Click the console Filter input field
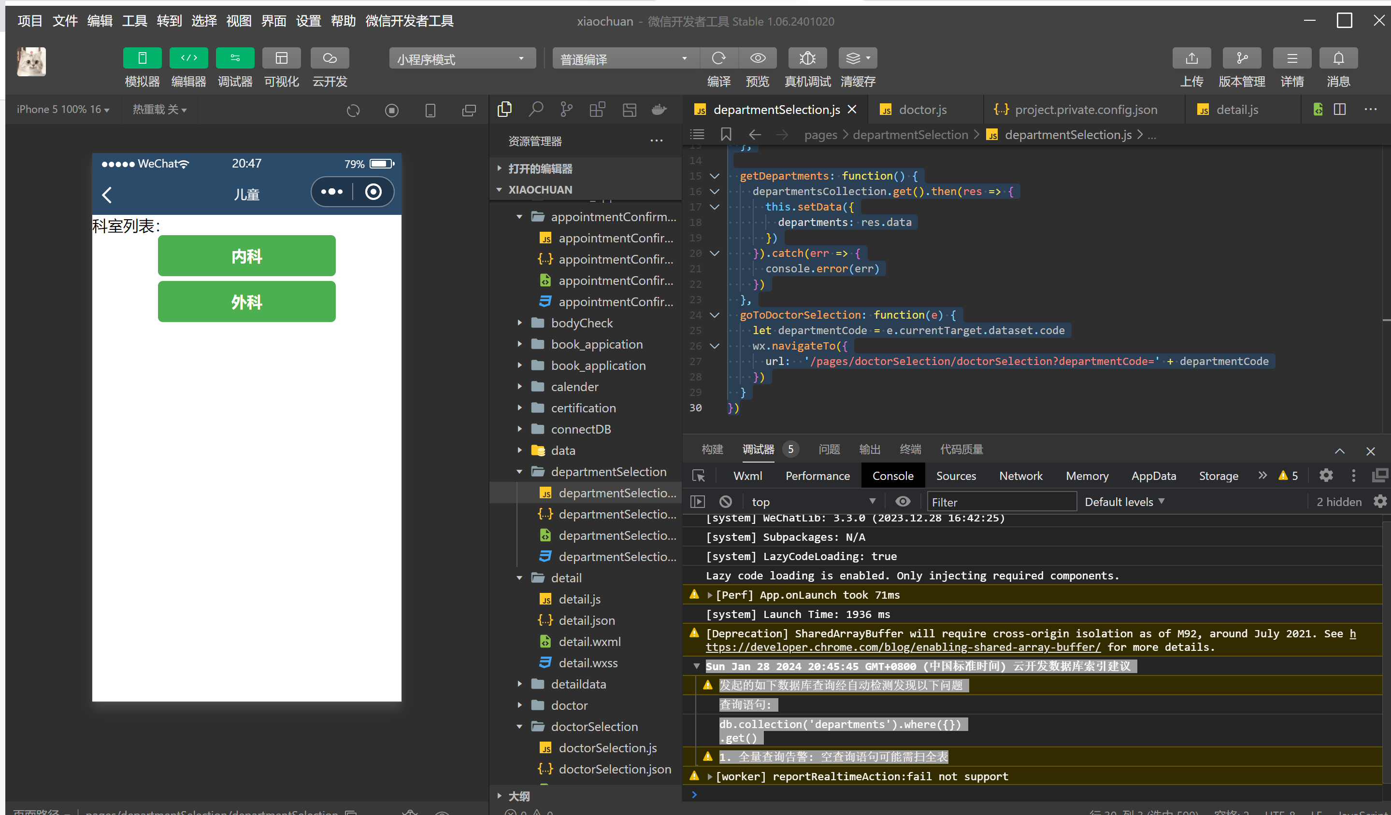Screen dimensions: 1391x815 1000,502
